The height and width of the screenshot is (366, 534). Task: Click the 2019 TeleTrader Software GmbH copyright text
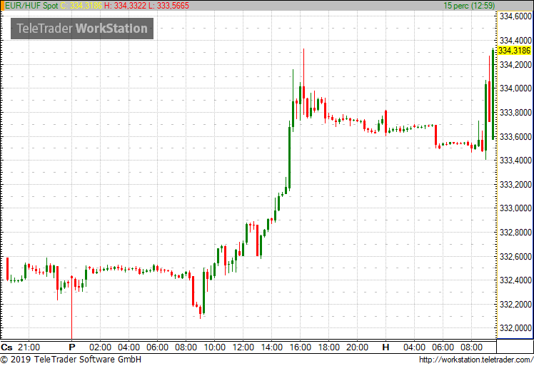pyautogui.click(x=71, y=360)
